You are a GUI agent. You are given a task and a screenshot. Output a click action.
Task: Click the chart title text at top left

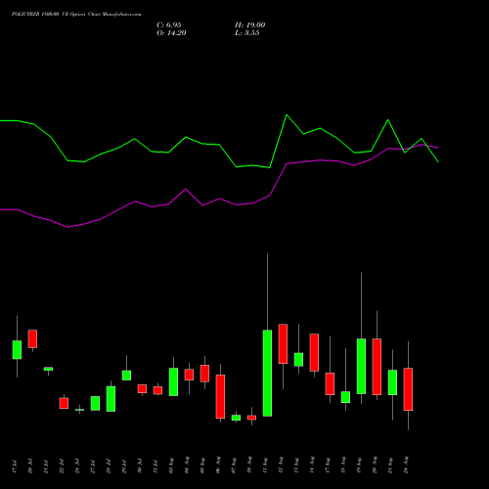click(x=76, y=15)
